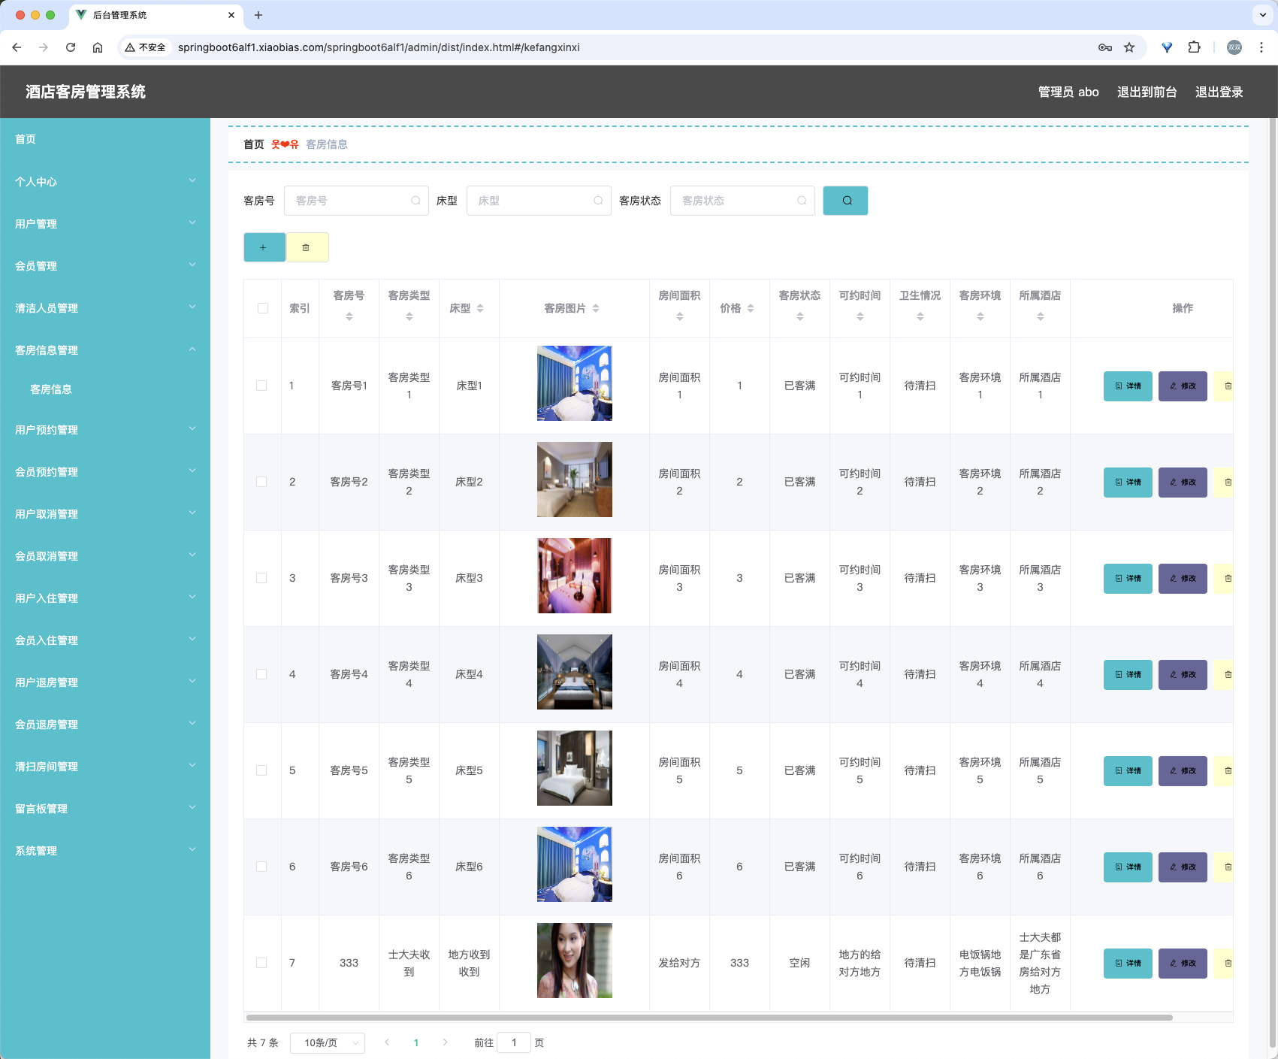Expand 用户预约管理 sidebar menu

(x=105, y=430)
